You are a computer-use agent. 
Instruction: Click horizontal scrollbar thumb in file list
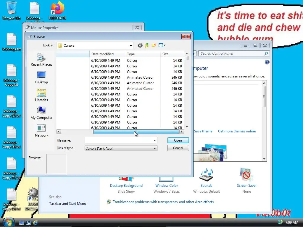click(136, 132)
